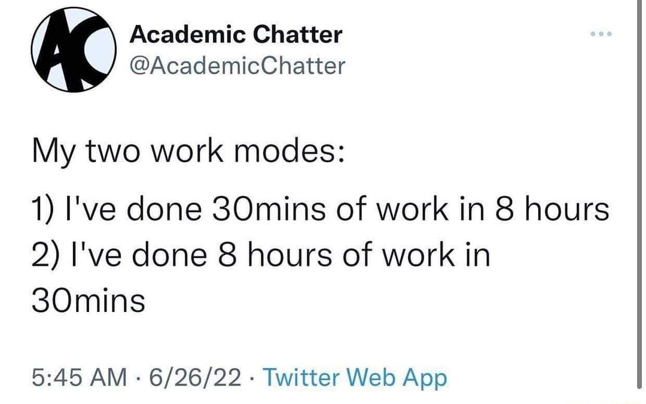Open the tweet options three-dot icon
Image resolution: width=646 pixels, height=404 pixels.
point(601,34)
